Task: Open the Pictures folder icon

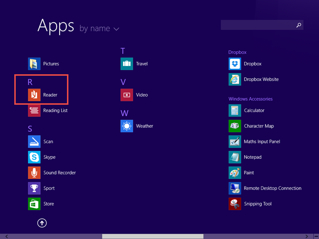Action: (34, 63)
